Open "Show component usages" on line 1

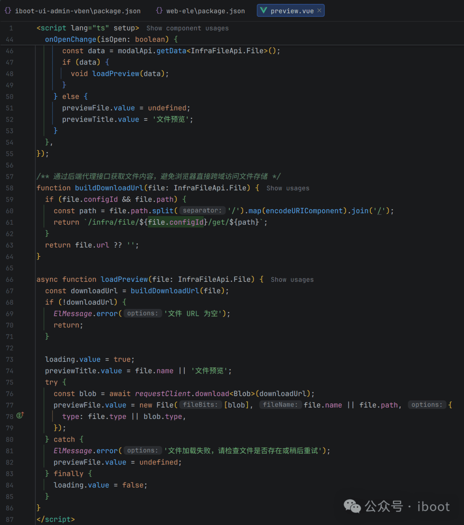187,28
